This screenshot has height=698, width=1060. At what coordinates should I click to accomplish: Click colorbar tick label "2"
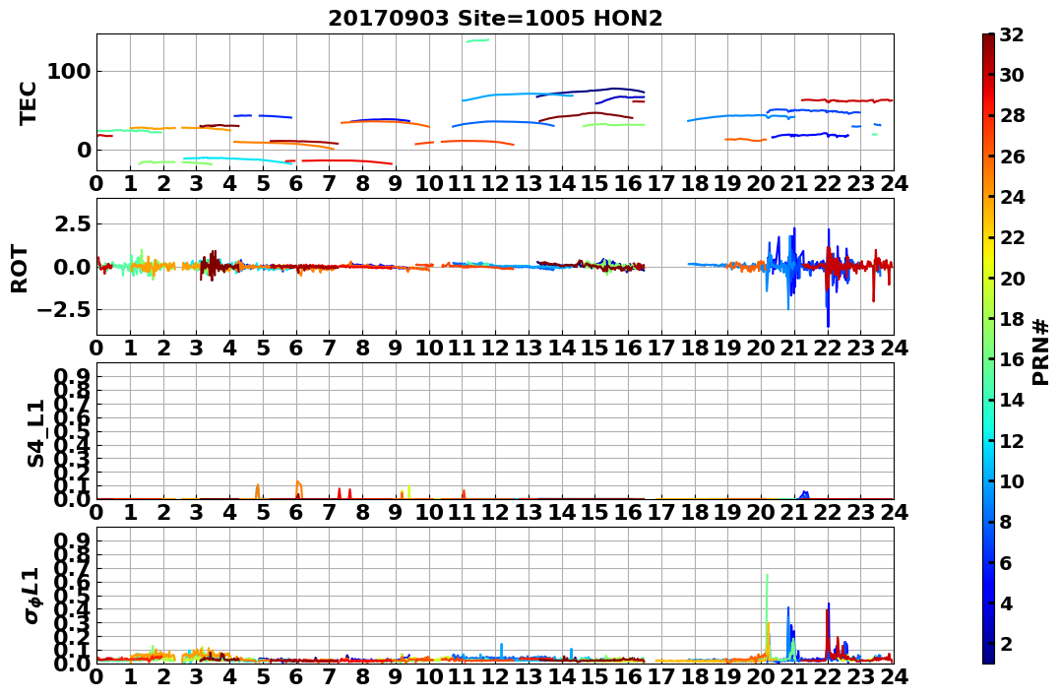(1005, 643)
